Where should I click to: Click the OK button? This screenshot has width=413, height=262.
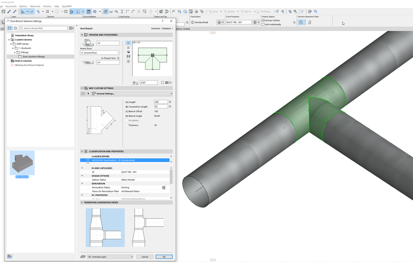[164, 257]
